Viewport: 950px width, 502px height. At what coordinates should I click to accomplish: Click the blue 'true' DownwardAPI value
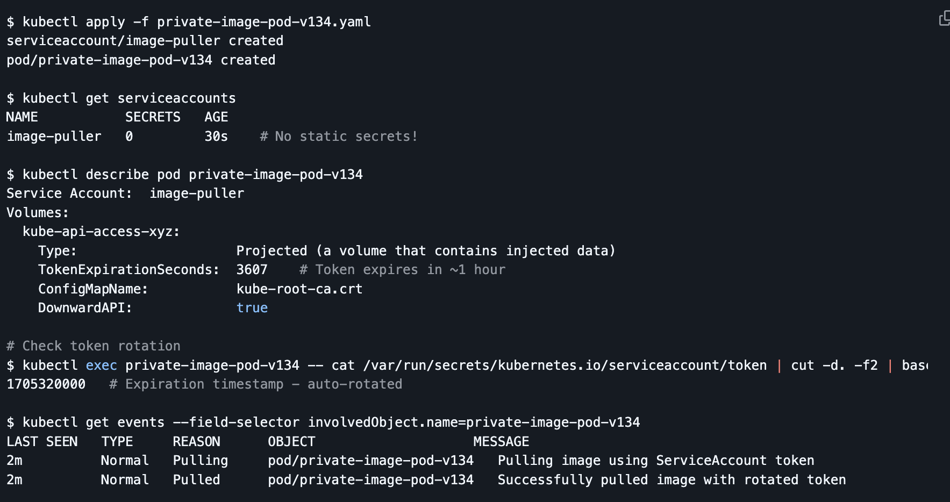(x=252, y=308)
